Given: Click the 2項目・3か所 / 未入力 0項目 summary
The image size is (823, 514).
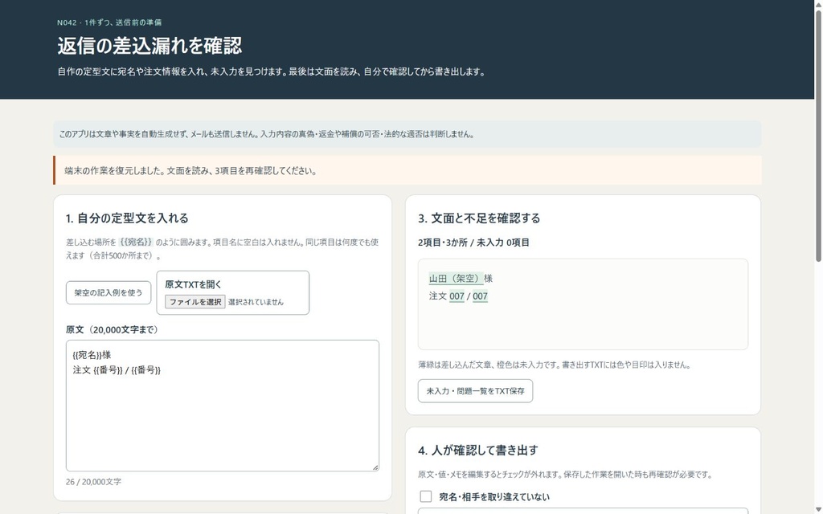Looking at the screenshot, I should (x=473, y=243).
